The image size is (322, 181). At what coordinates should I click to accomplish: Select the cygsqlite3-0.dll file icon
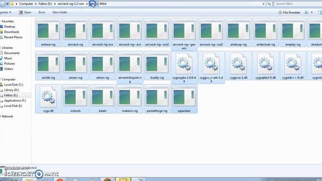(x=266, y=64)
